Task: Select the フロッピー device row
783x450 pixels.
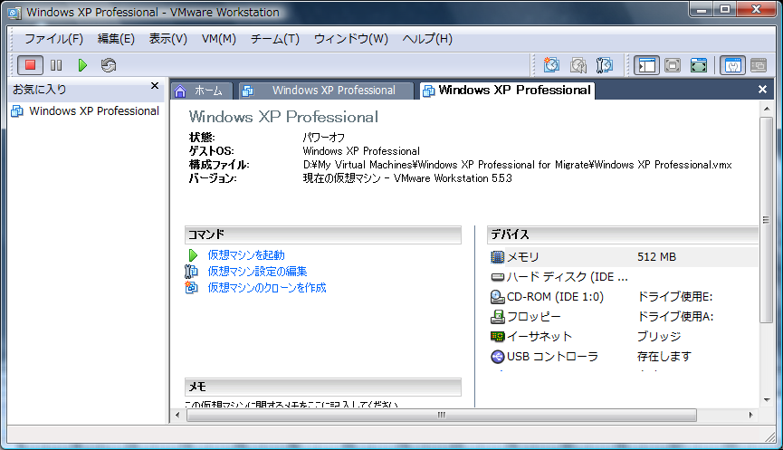Action: 623,317
